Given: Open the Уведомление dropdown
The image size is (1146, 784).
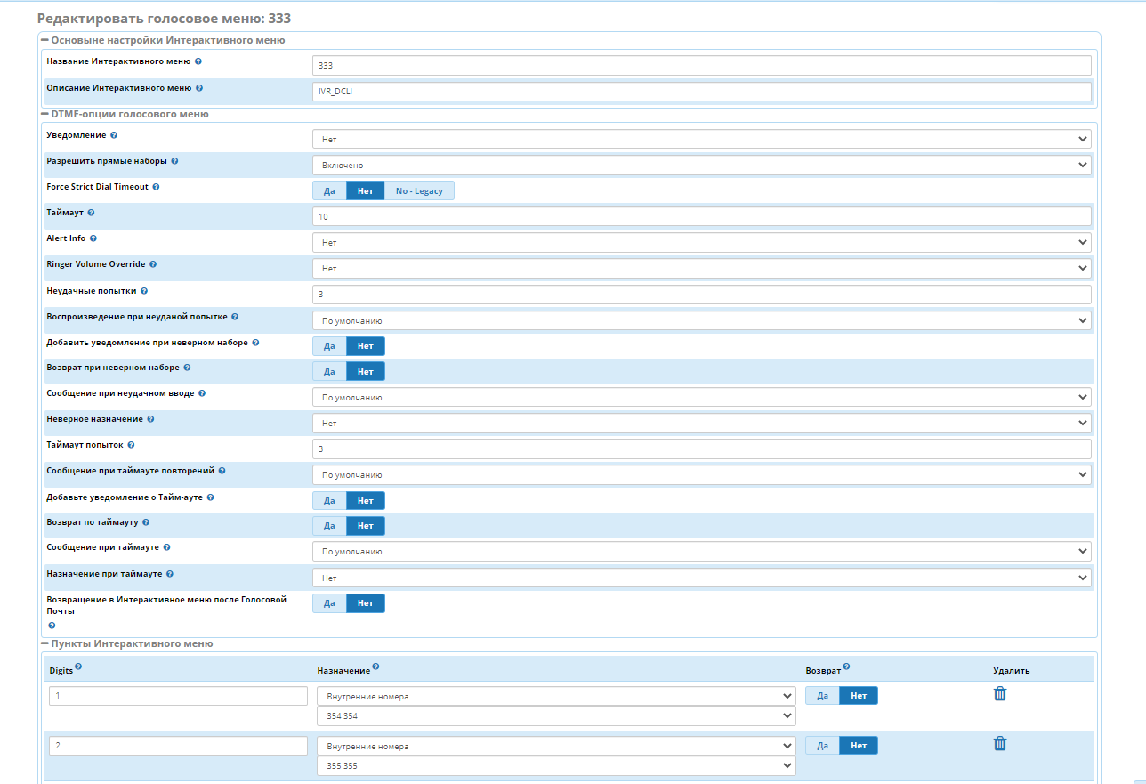Looking at the screenshot, I should click(x=701, y=139).
